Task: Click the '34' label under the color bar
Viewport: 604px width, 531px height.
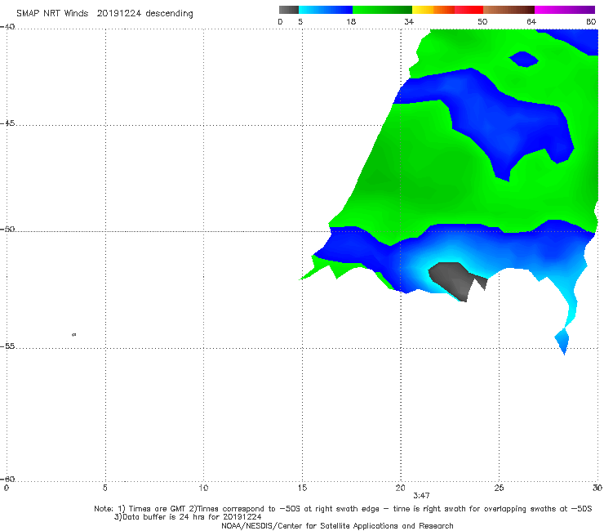Action: pos(409,22)
